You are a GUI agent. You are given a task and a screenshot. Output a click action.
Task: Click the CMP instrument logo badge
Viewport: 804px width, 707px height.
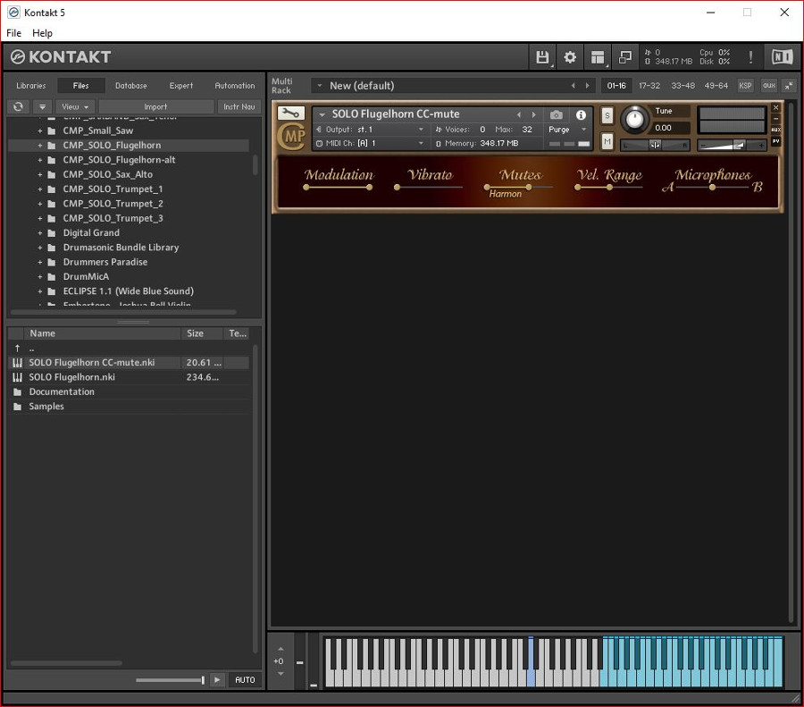[291, 137]
